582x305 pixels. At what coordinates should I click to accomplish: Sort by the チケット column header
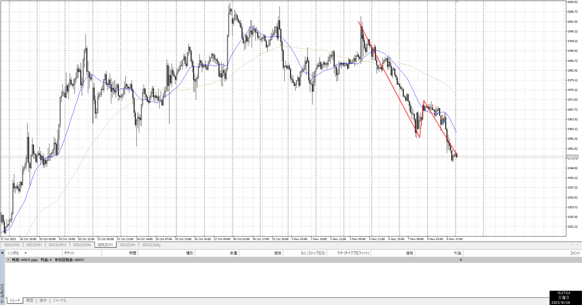point(69,253)
